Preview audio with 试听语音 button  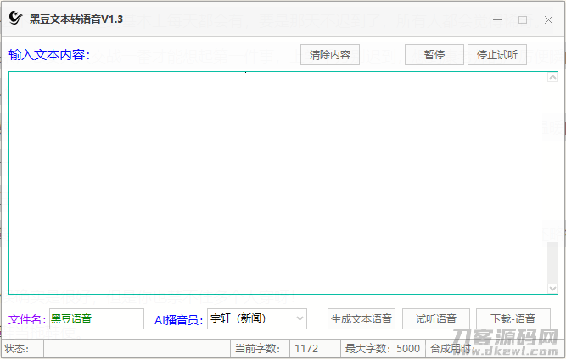436,318
